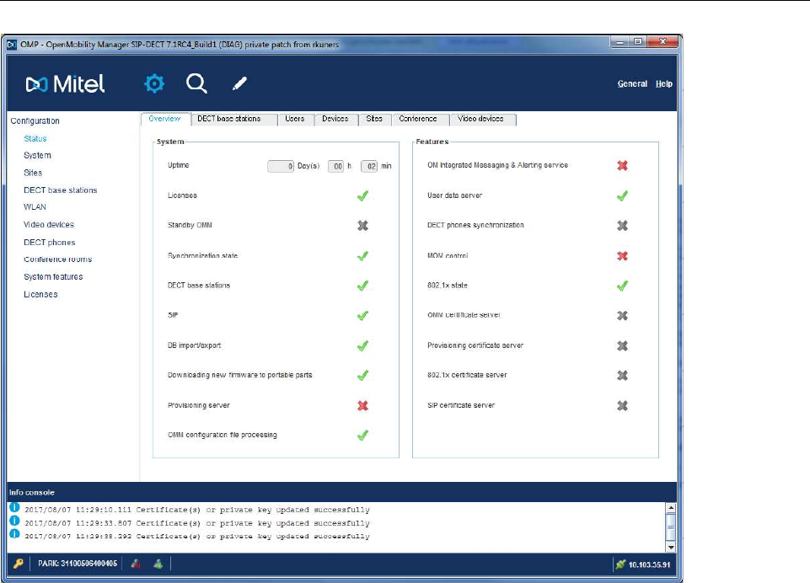
Task: Click 802.1x certificate server grey cross
Action: (x=623, y=376)
